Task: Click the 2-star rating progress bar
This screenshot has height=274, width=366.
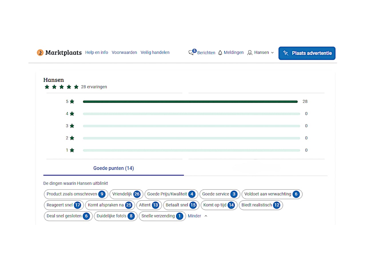Action: pyautogui.click(x=191, y=138)
